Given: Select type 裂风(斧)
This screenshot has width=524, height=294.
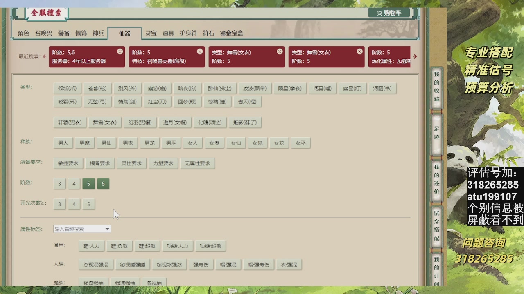Looking at the screenshot, I should 127,88.
